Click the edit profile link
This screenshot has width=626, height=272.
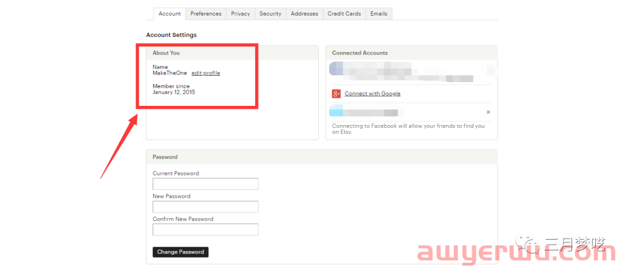(206, 73)
